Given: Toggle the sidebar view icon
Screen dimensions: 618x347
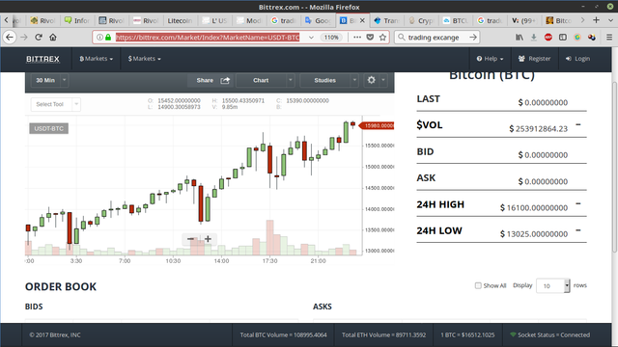Looking at the screenshot, I should pyautogui.click(x=563, y=38).
